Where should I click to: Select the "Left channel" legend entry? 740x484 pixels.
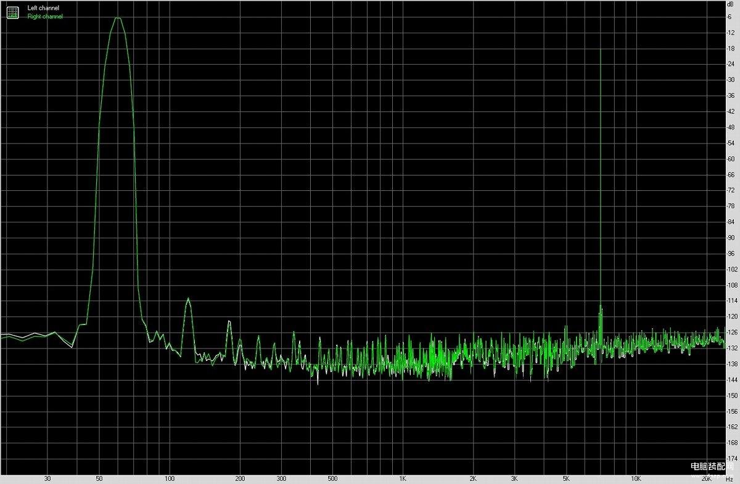point(44,8)
